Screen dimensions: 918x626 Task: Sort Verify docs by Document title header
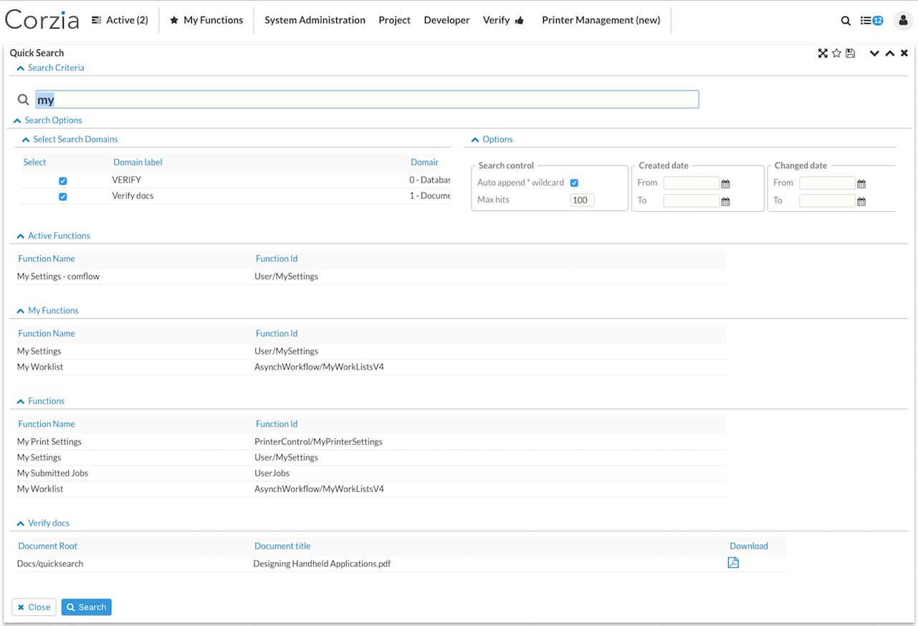(x=282, y=546)
